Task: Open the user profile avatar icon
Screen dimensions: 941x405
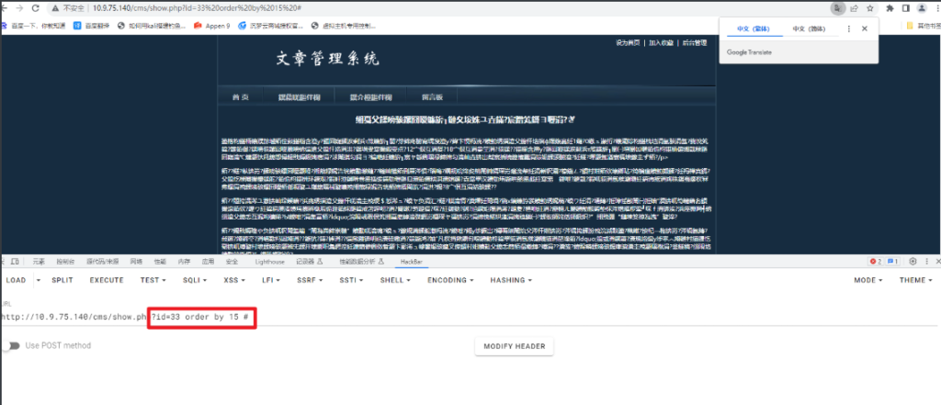Action: pyautogui.click(x=921, y=8)
